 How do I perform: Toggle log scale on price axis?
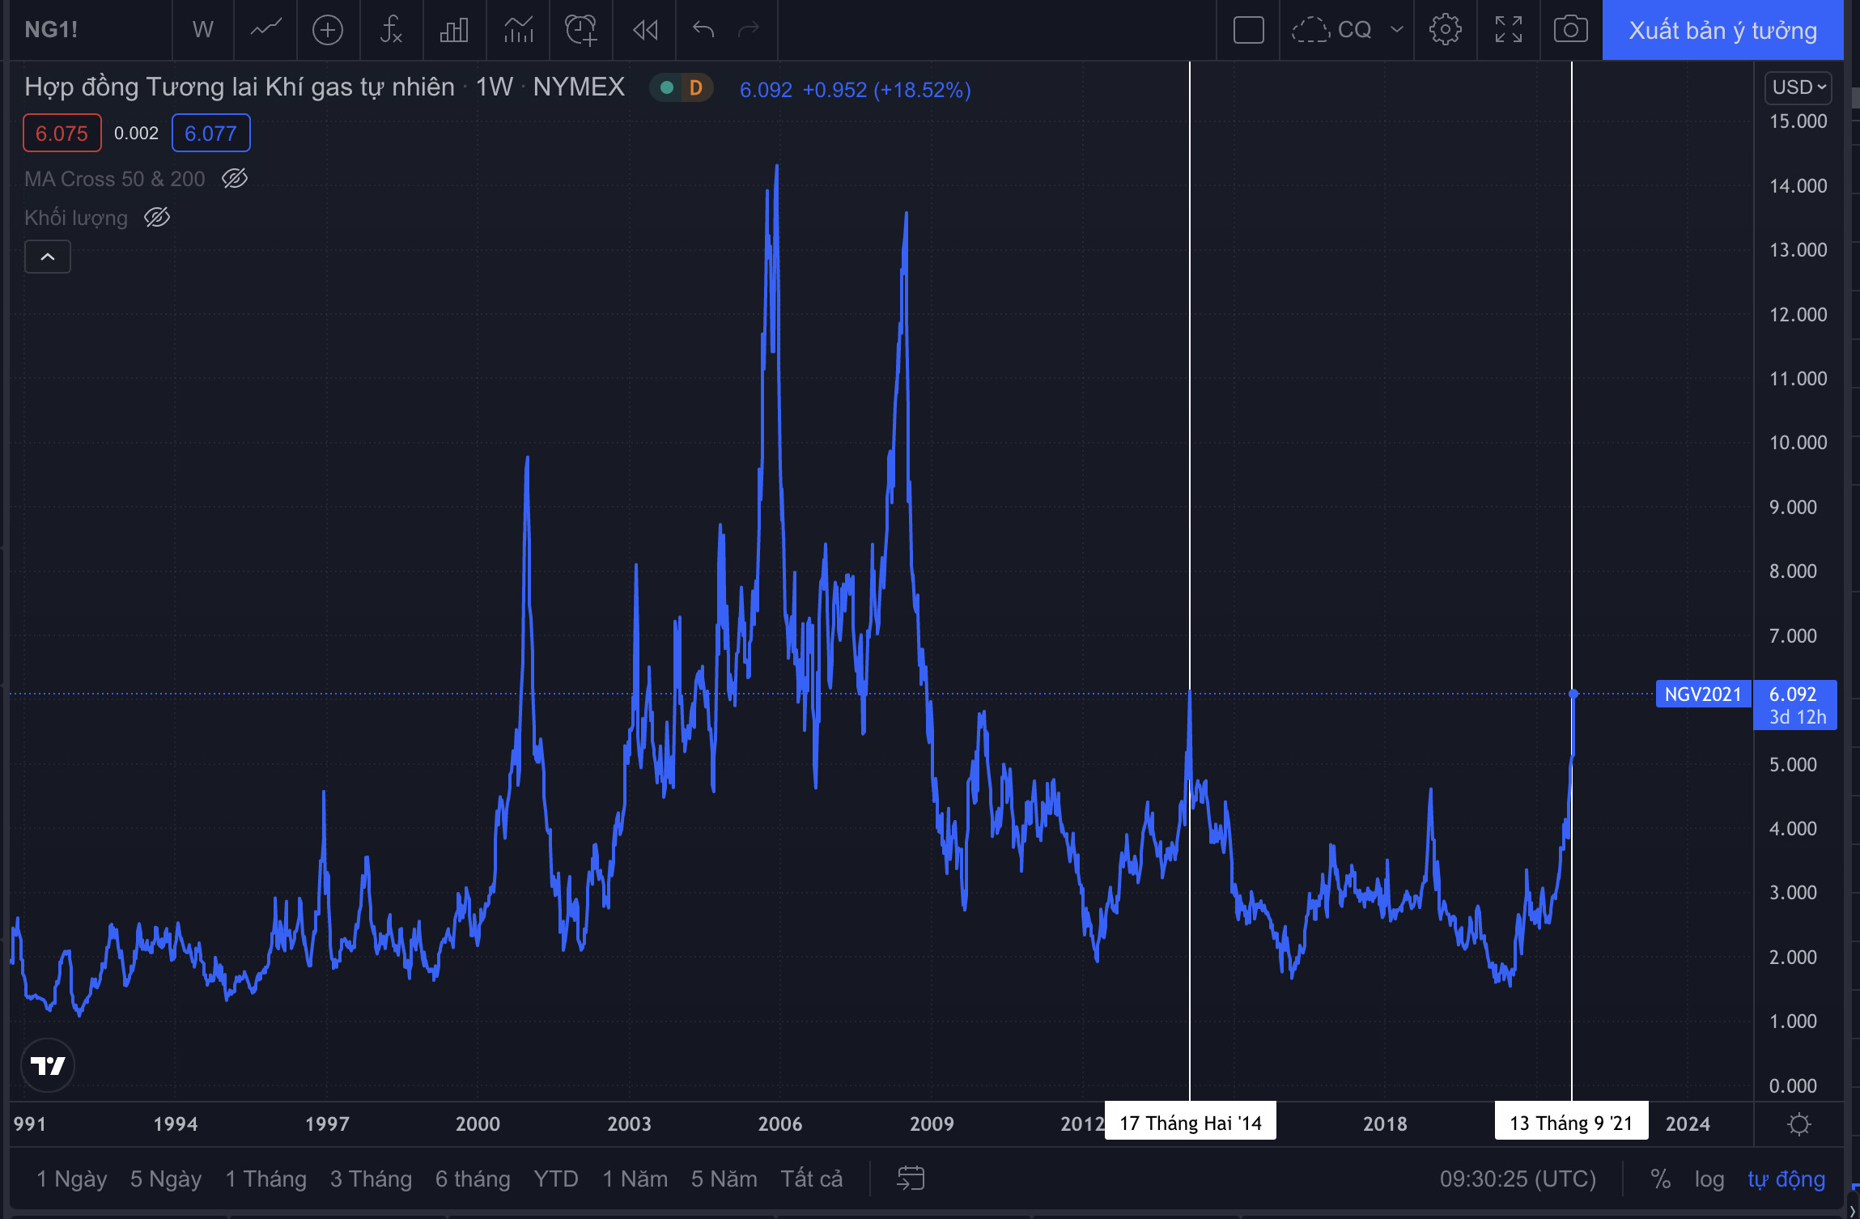click(1709, 1179)
